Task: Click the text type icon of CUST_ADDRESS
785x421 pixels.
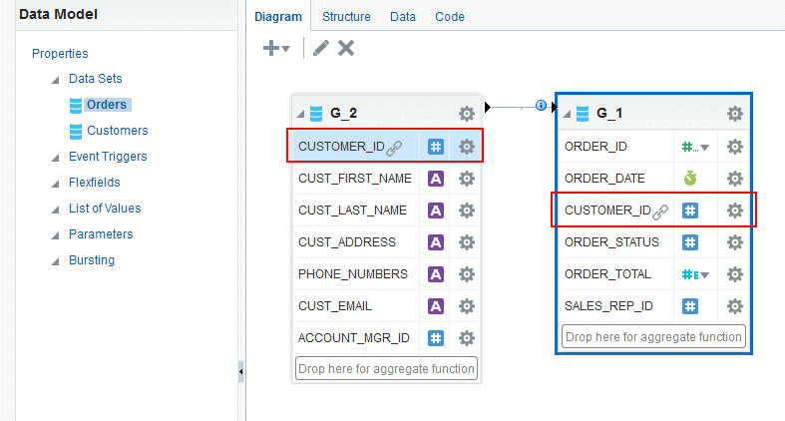Action: (436, 242)
